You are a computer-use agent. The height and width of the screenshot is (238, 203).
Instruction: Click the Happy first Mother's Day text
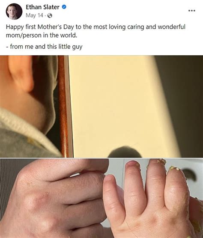pyautogui.click(x=96, y=27)
